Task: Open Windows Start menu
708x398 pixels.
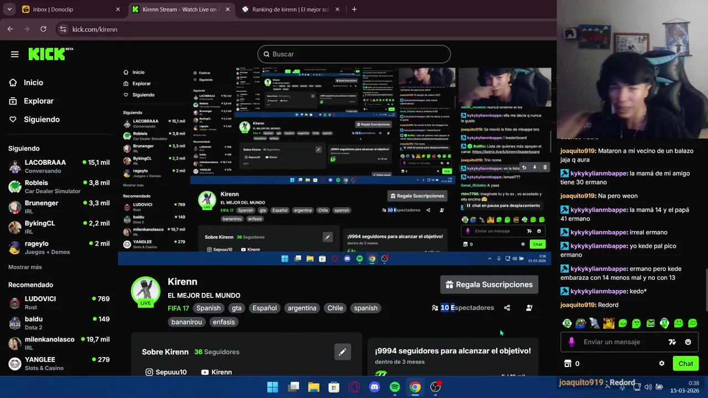Action: [x=273, y=387]
